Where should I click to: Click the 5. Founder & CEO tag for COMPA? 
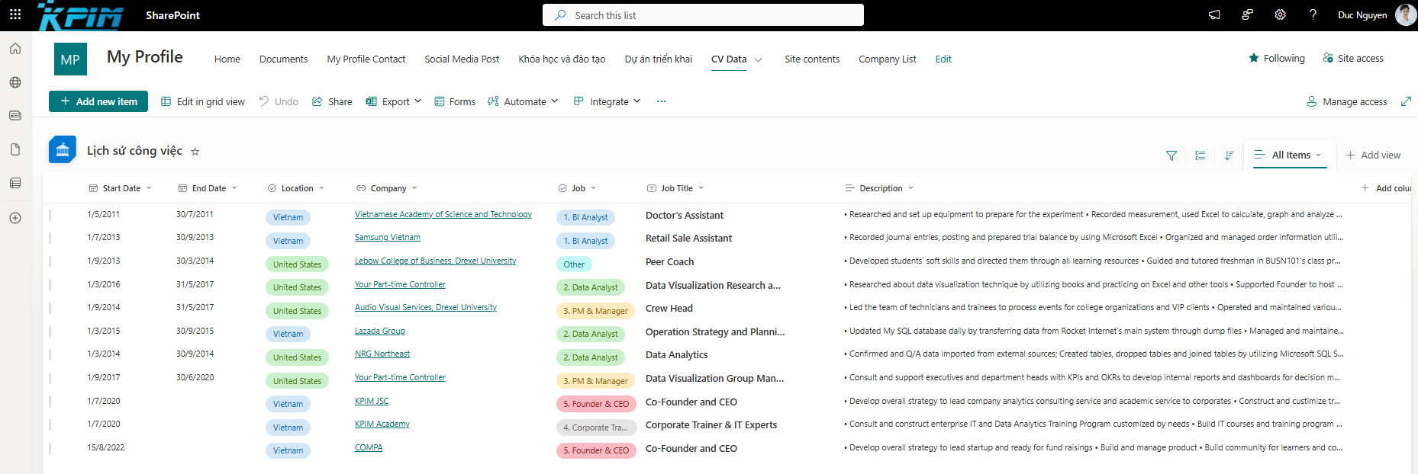coord(596,450)
